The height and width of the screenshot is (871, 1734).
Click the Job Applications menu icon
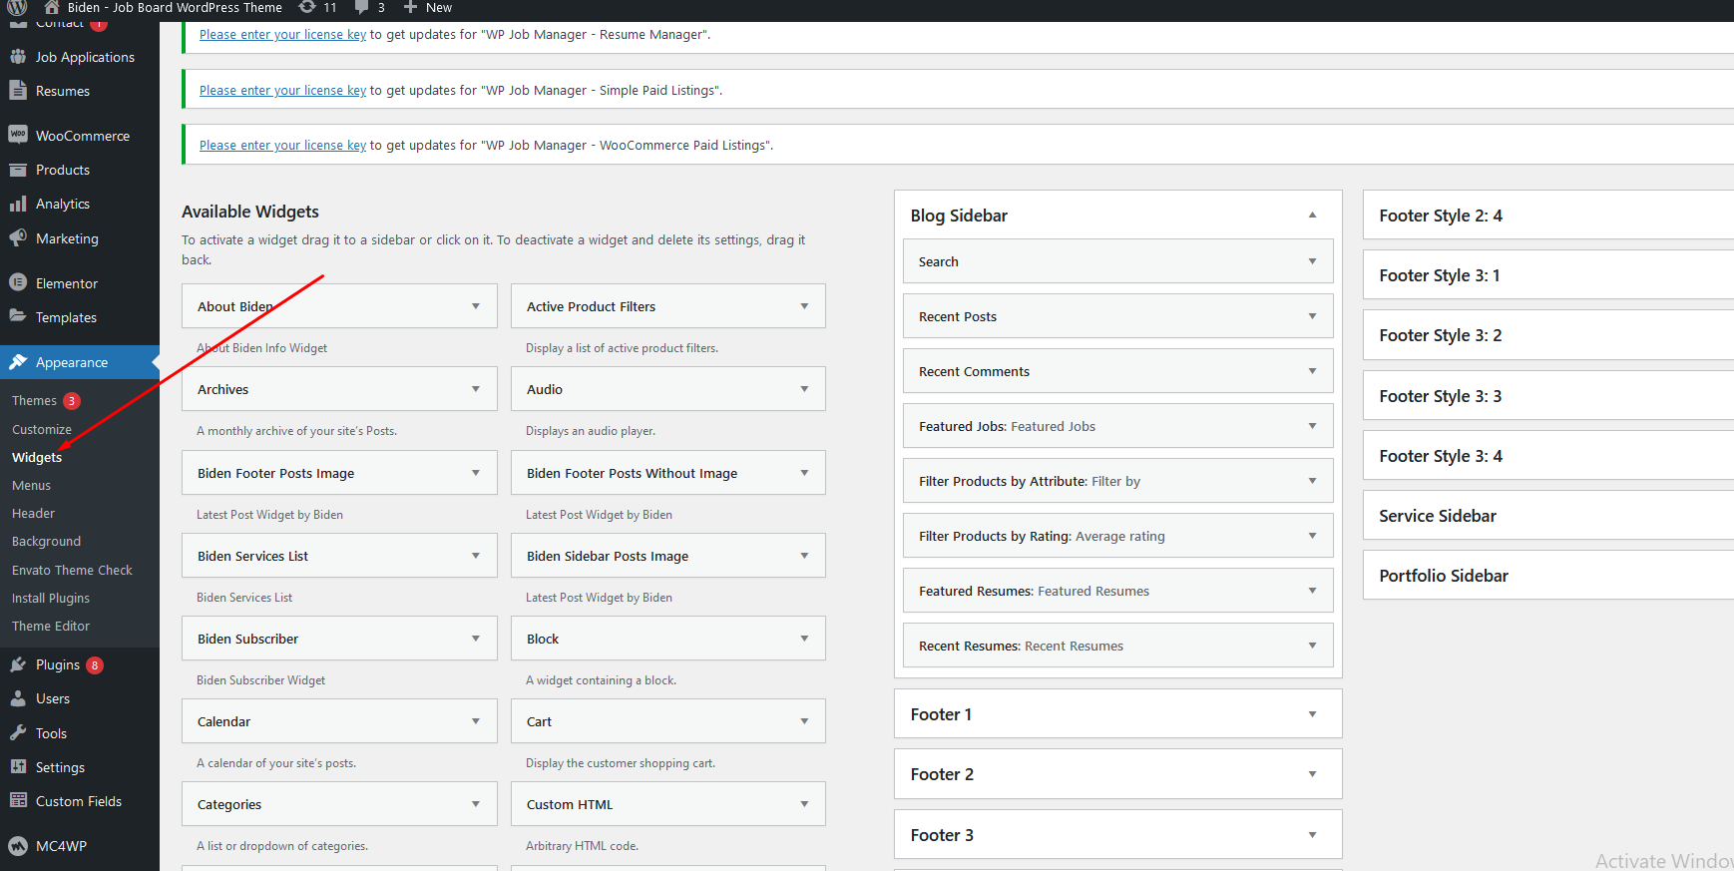click(18, 57)
